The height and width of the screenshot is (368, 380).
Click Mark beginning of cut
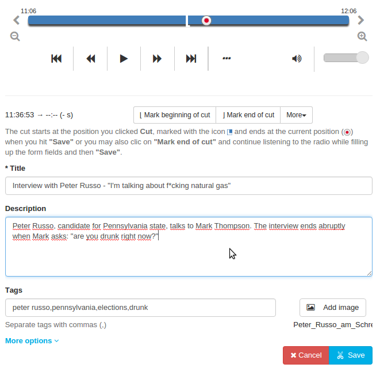pos(175,115)
